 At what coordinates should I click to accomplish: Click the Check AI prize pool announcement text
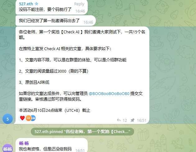[x=82, y=71]
